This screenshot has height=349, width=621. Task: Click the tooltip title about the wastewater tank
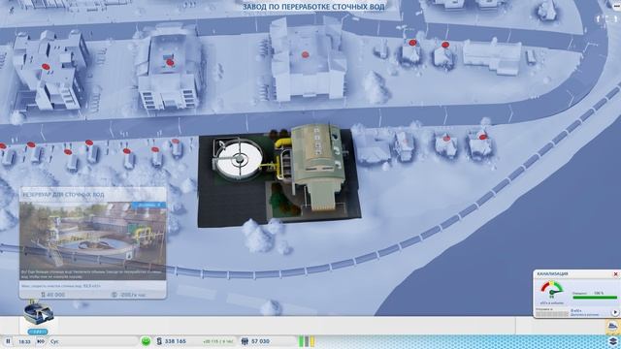coord(63,195)
